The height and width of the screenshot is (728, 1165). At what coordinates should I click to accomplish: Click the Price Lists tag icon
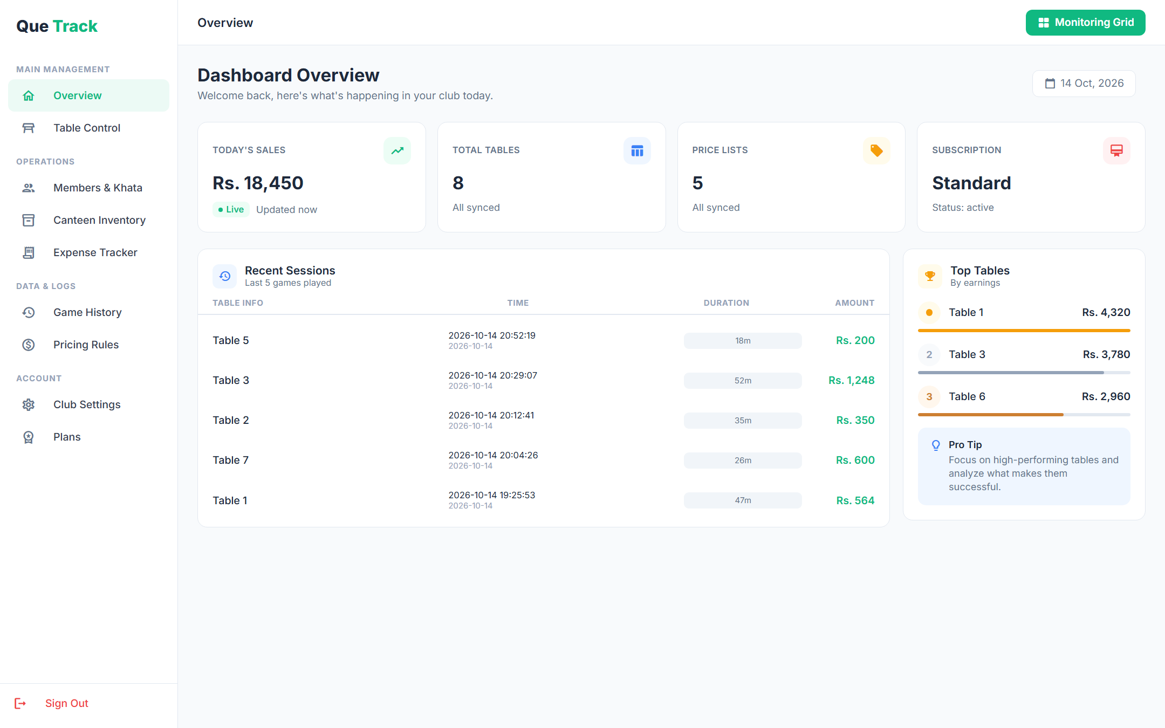(876, 150)
